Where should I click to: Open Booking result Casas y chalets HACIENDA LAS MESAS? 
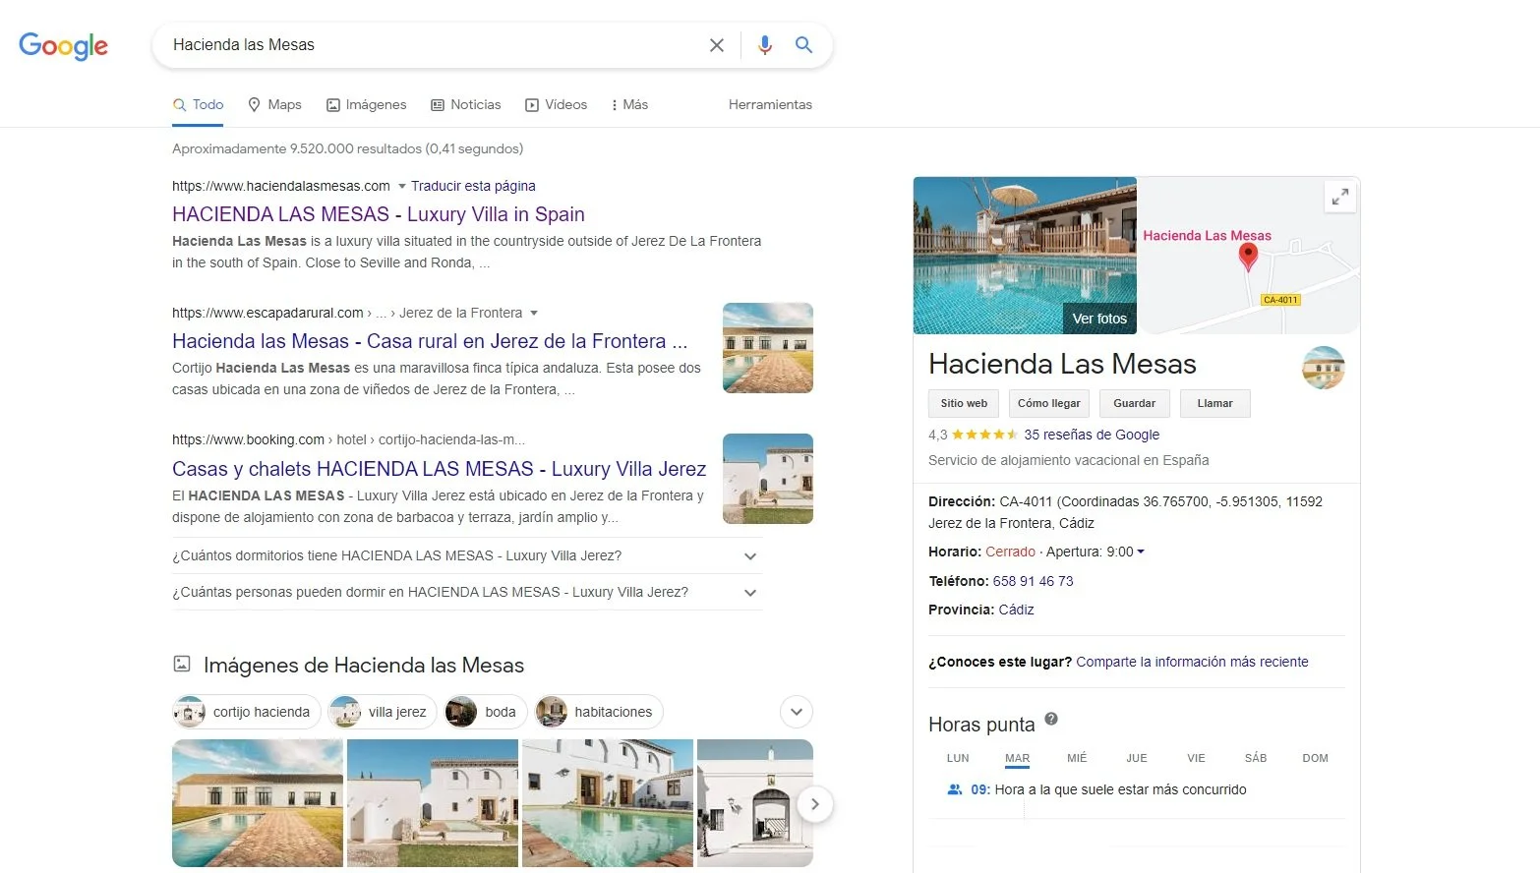439,469
